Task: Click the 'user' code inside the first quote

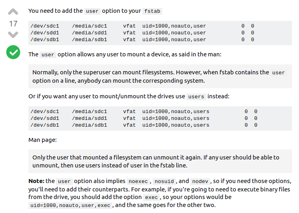Action: 278,73
